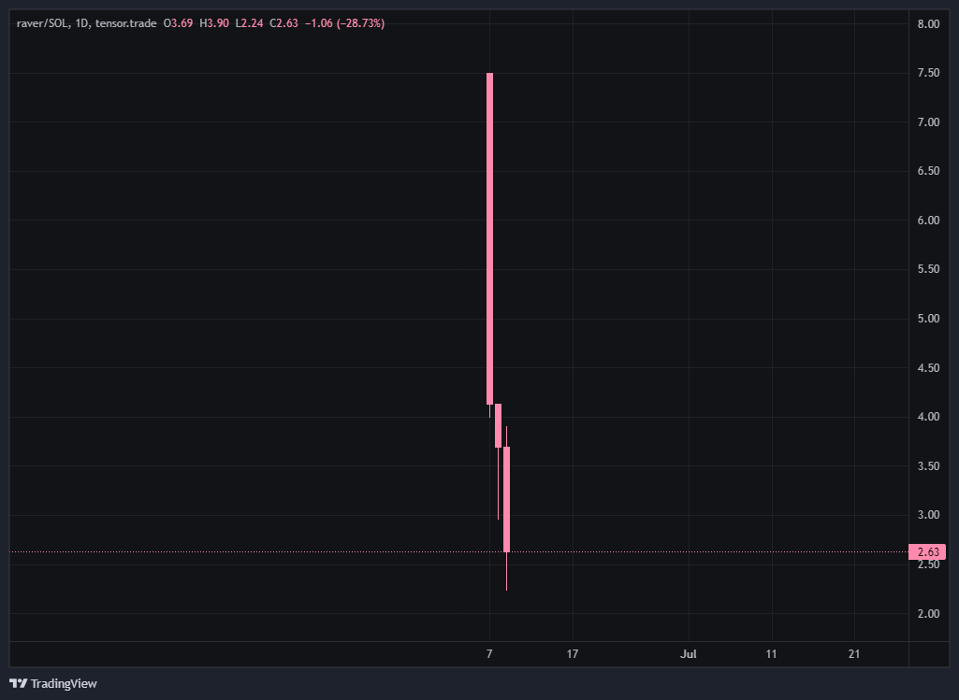Select the date label 7 on time axis

pos(489,654)
